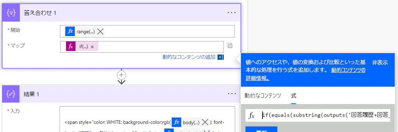Image resolution: width=398 pixels, height=132 pixels.
Task: Open 動的コンテンツの詳細情報 link
Action: click(x=305, y=74)
